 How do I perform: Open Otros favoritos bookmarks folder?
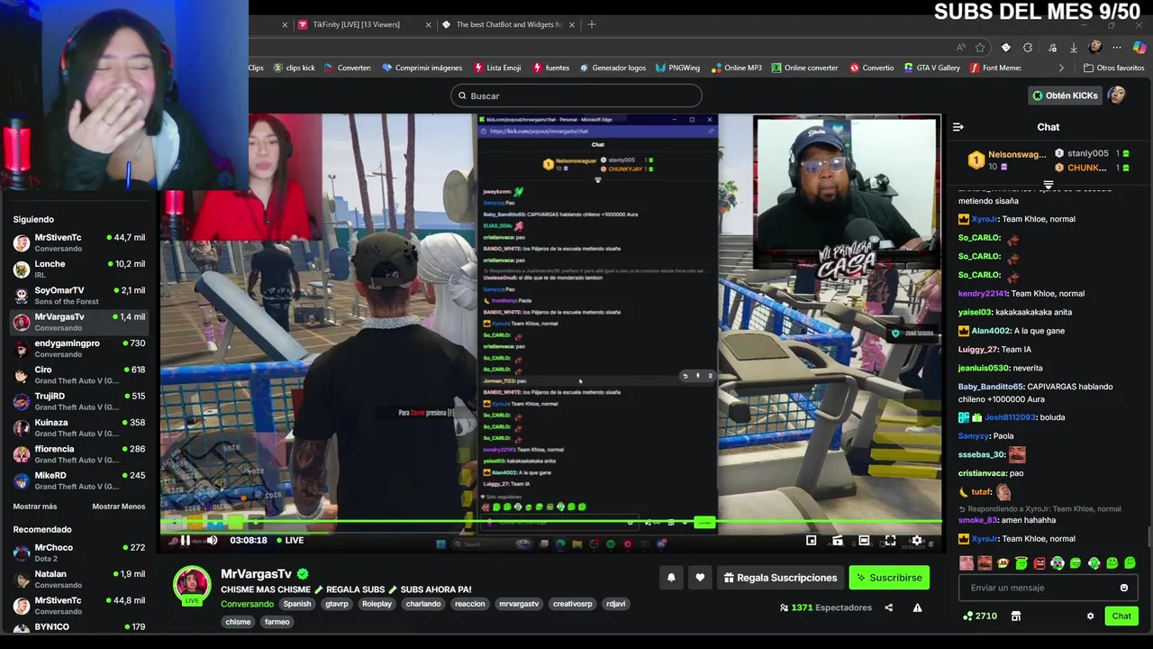[x=1114, y=68]
